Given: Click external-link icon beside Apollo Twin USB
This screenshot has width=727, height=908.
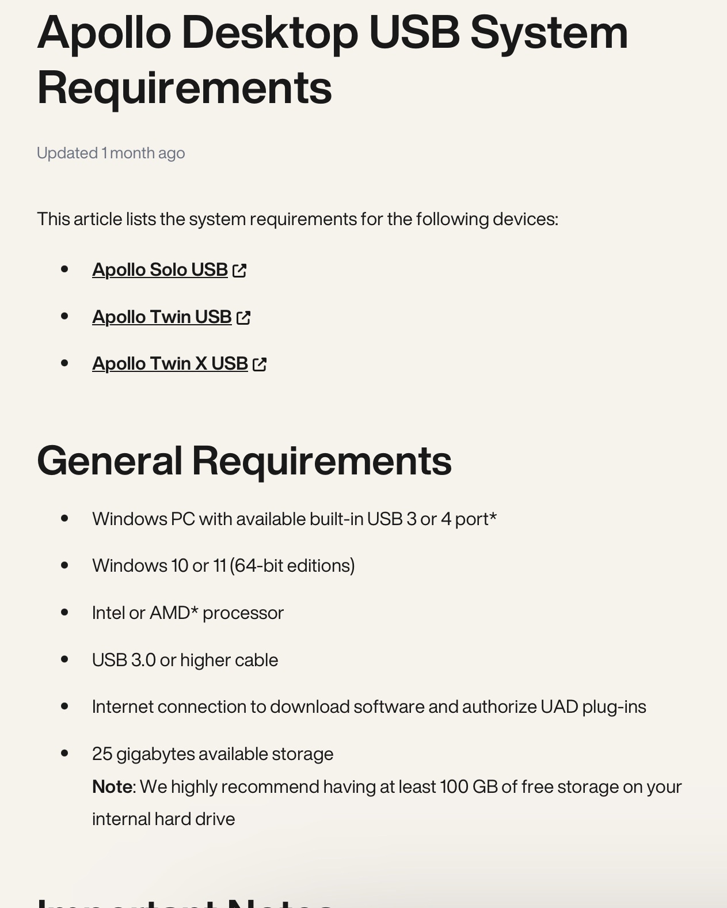Looking at the screenshot, I should (243, 318).
